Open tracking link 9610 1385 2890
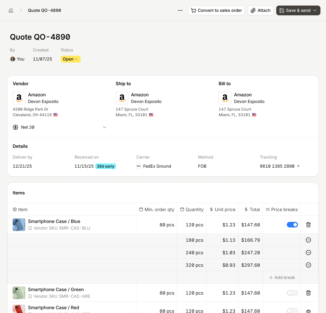Screen dimensions: 326x313 click(277, 166)
